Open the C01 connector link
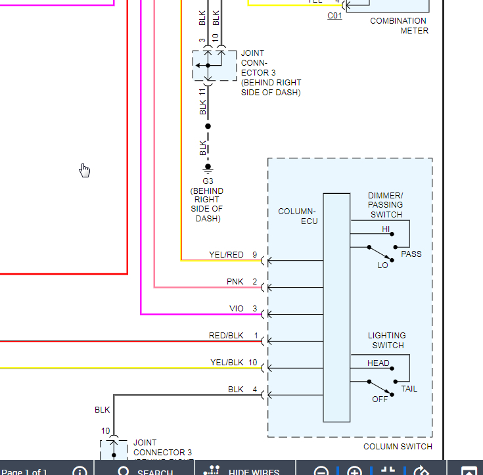Viewport: 483px width, 475px height. click(334, 15)
